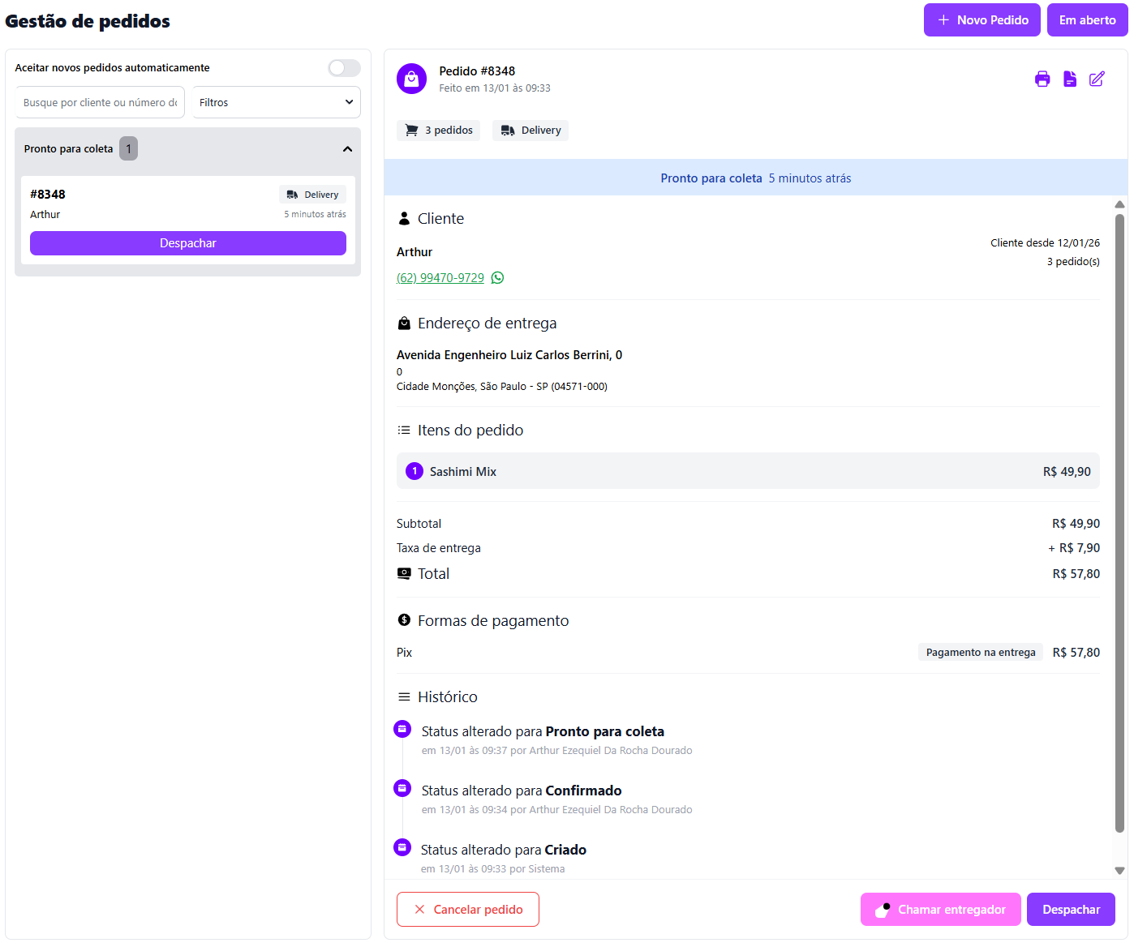Click the phone number (62) 99470-9729
The width and height of the screenshot is (1134, 947).
[x=440, y=278]
